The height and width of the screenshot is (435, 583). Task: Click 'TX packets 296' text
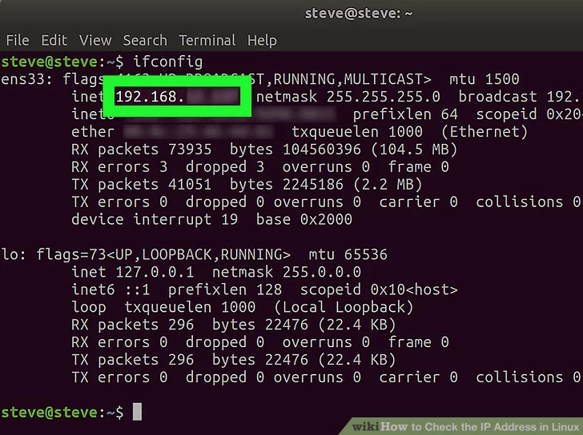pos(132,360)
